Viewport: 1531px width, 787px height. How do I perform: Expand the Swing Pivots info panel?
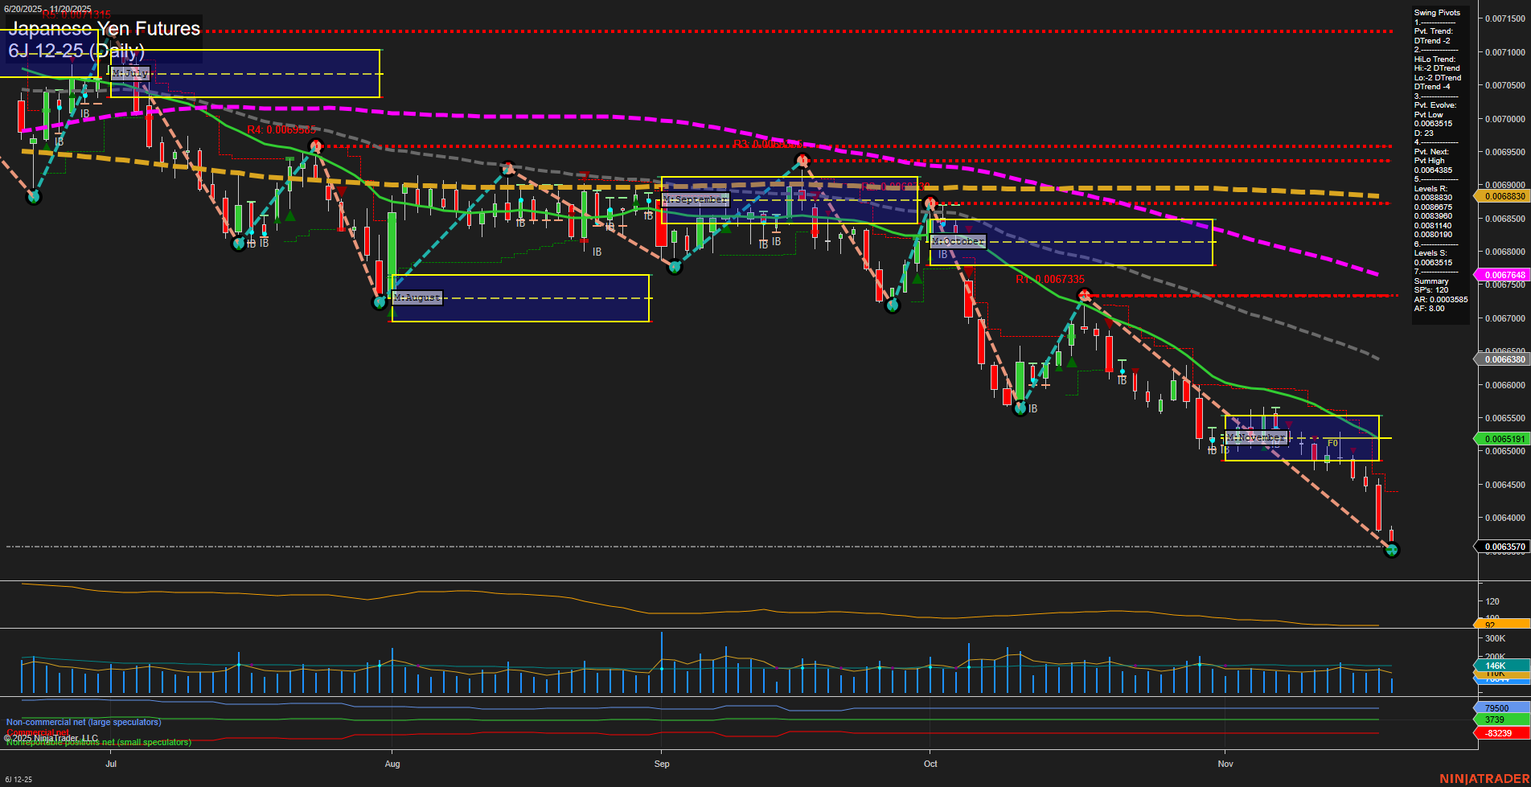coord(1439,12)
